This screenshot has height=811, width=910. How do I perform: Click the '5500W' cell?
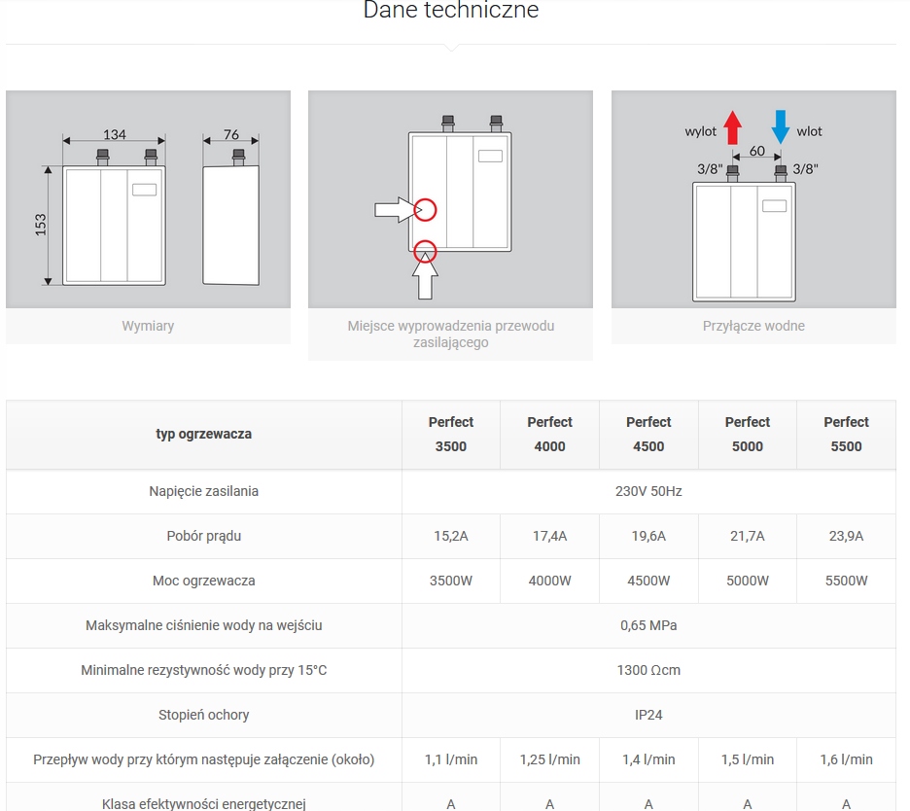[x=846, y=581]
